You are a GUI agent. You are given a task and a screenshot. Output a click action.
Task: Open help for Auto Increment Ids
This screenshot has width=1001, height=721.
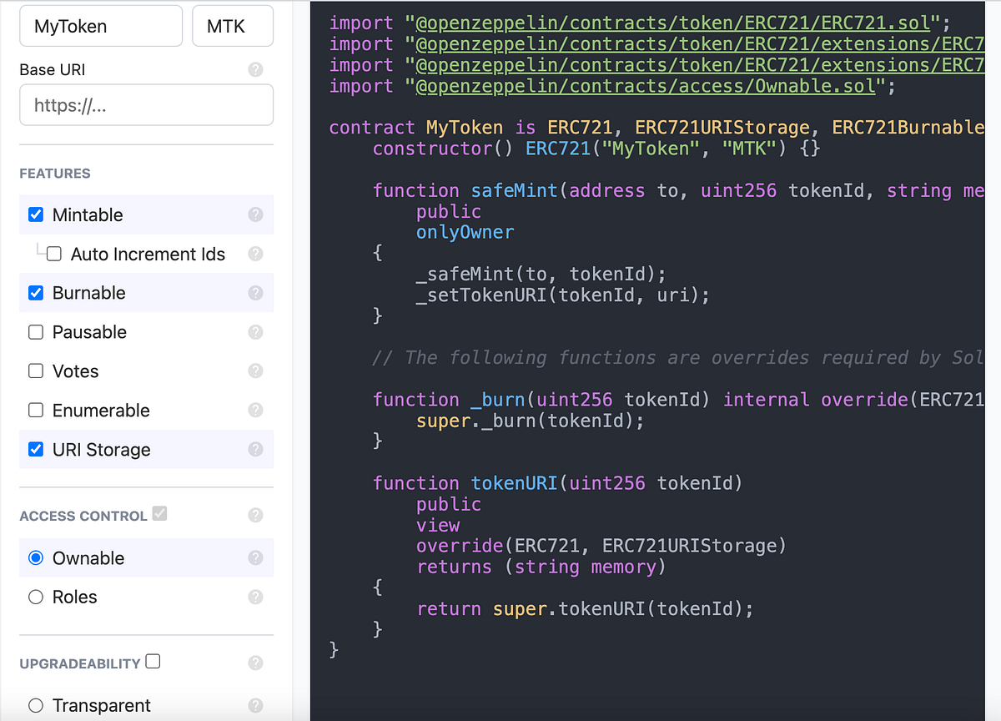pos(255,254)
